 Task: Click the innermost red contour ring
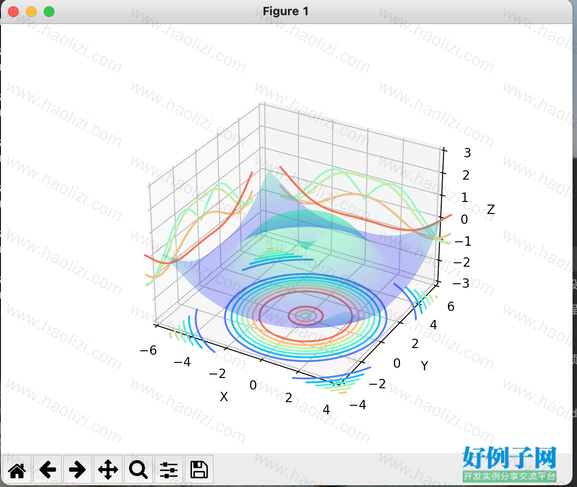tap(305, 316)
